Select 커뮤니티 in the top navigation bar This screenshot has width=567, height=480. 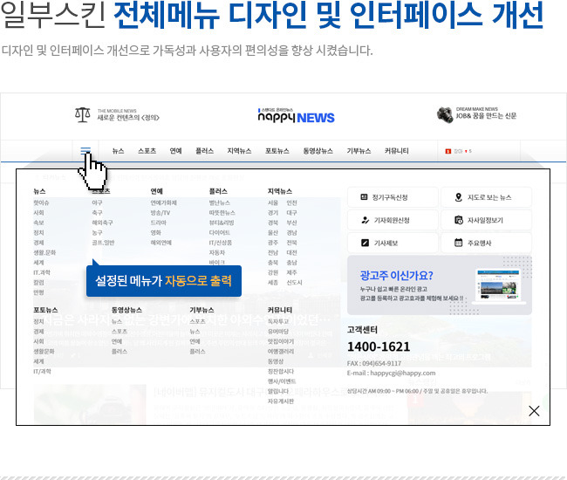[397, 151]
